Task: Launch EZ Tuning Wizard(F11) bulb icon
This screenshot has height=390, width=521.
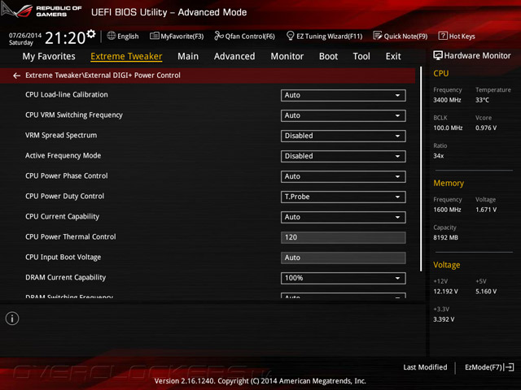Action: tap(290, 36)
